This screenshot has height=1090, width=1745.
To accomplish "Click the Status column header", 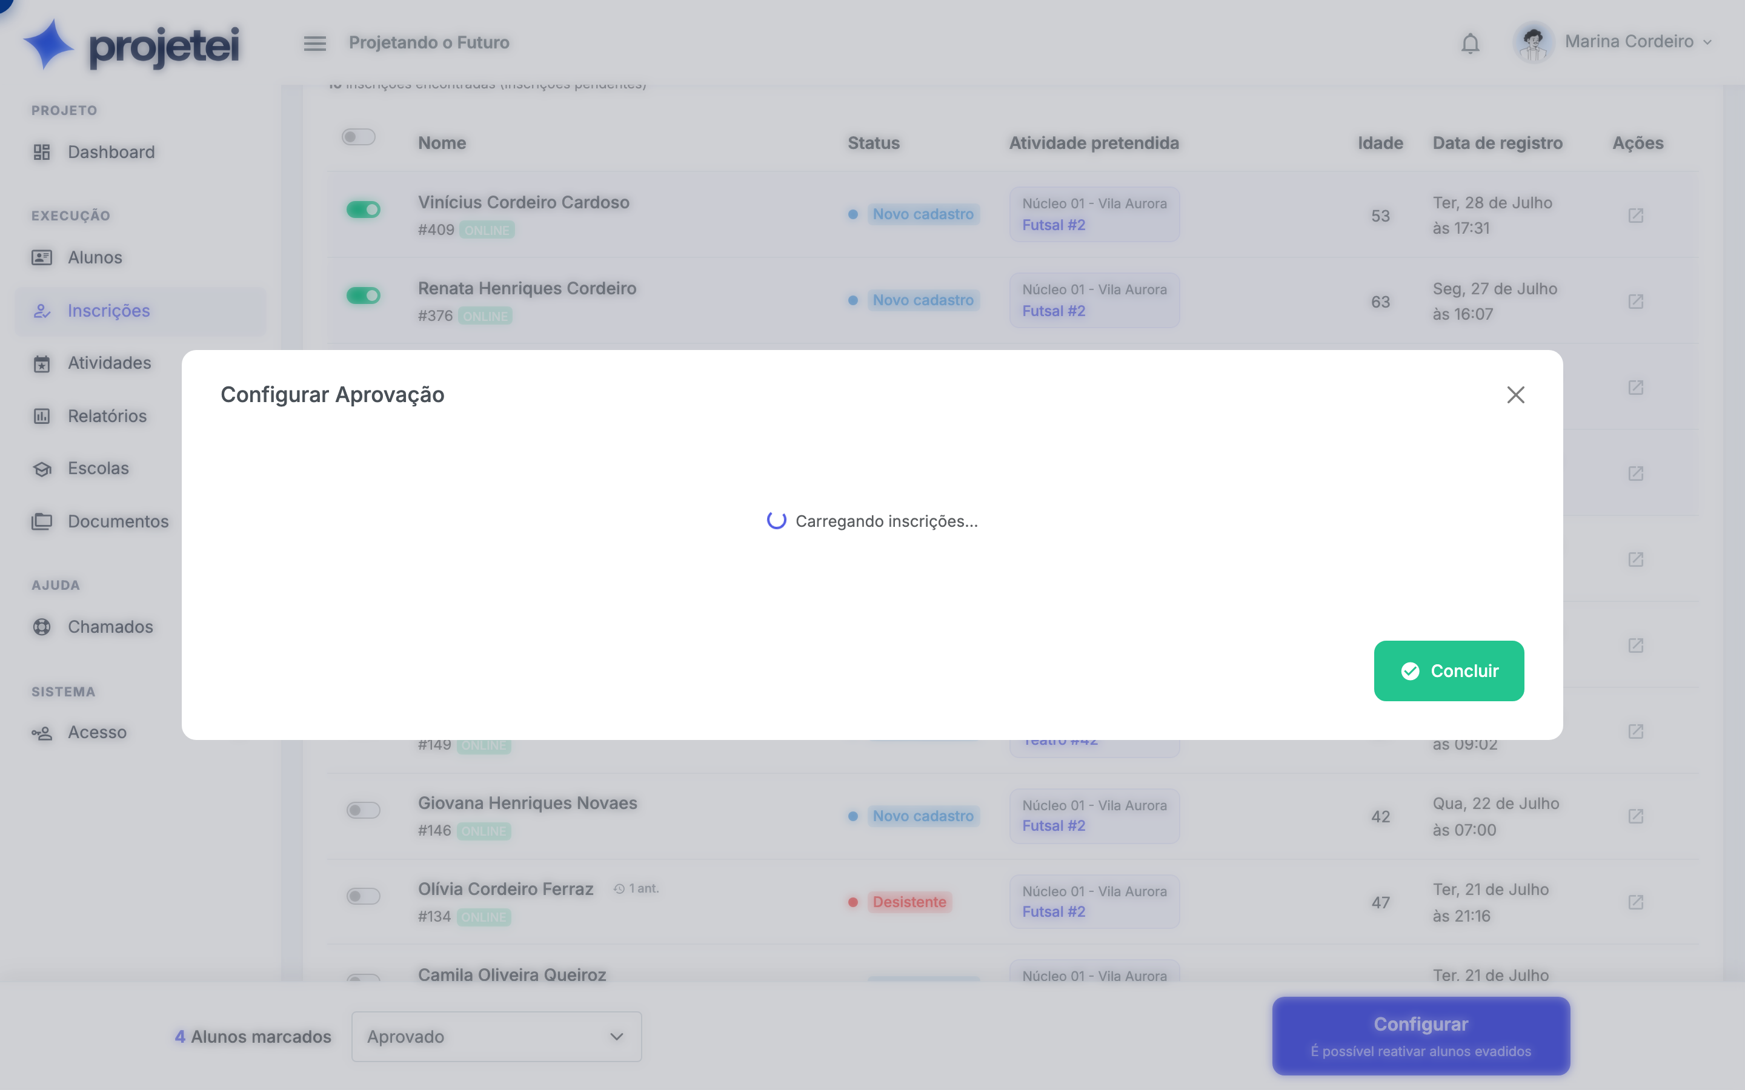I will [x=873, y=143].
